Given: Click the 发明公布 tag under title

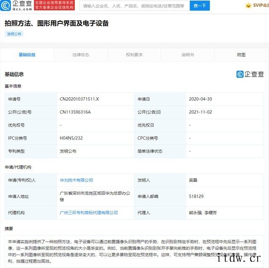Looking at the screenshot, I should [14, 34].
